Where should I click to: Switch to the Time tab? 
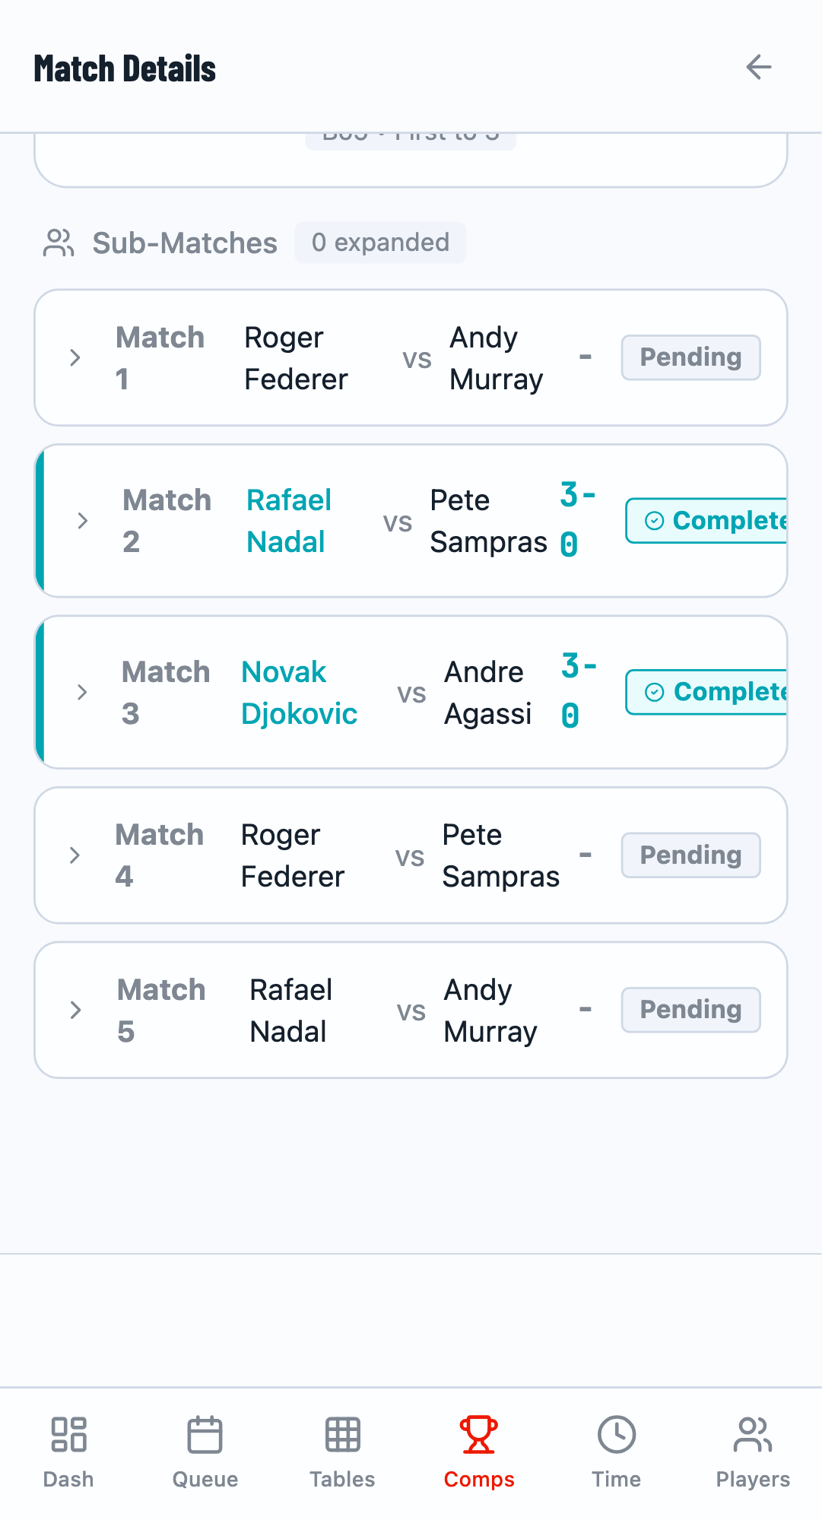[x=616, y=1452]
